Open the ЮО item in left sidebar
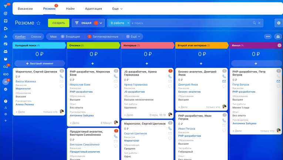Screen dimensions: 283x160 click(x=6, y=74)
